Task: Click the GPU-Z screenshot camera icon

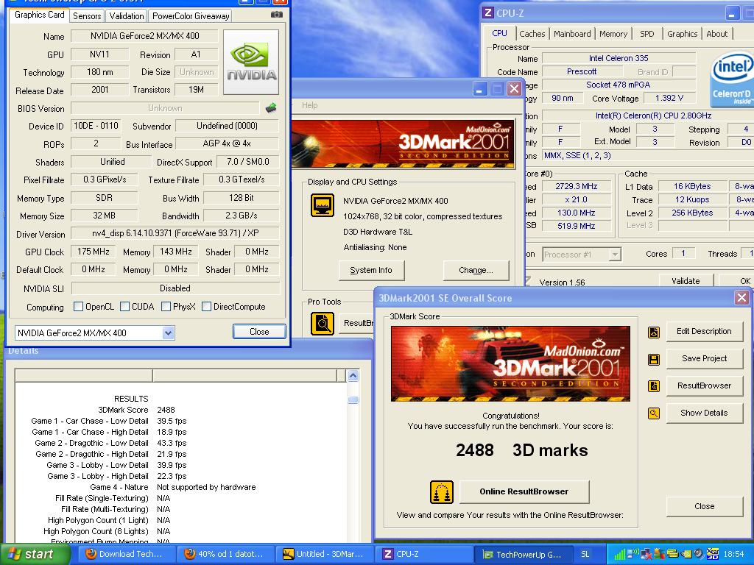Action: pyautogui.click(x=277, y=15)
